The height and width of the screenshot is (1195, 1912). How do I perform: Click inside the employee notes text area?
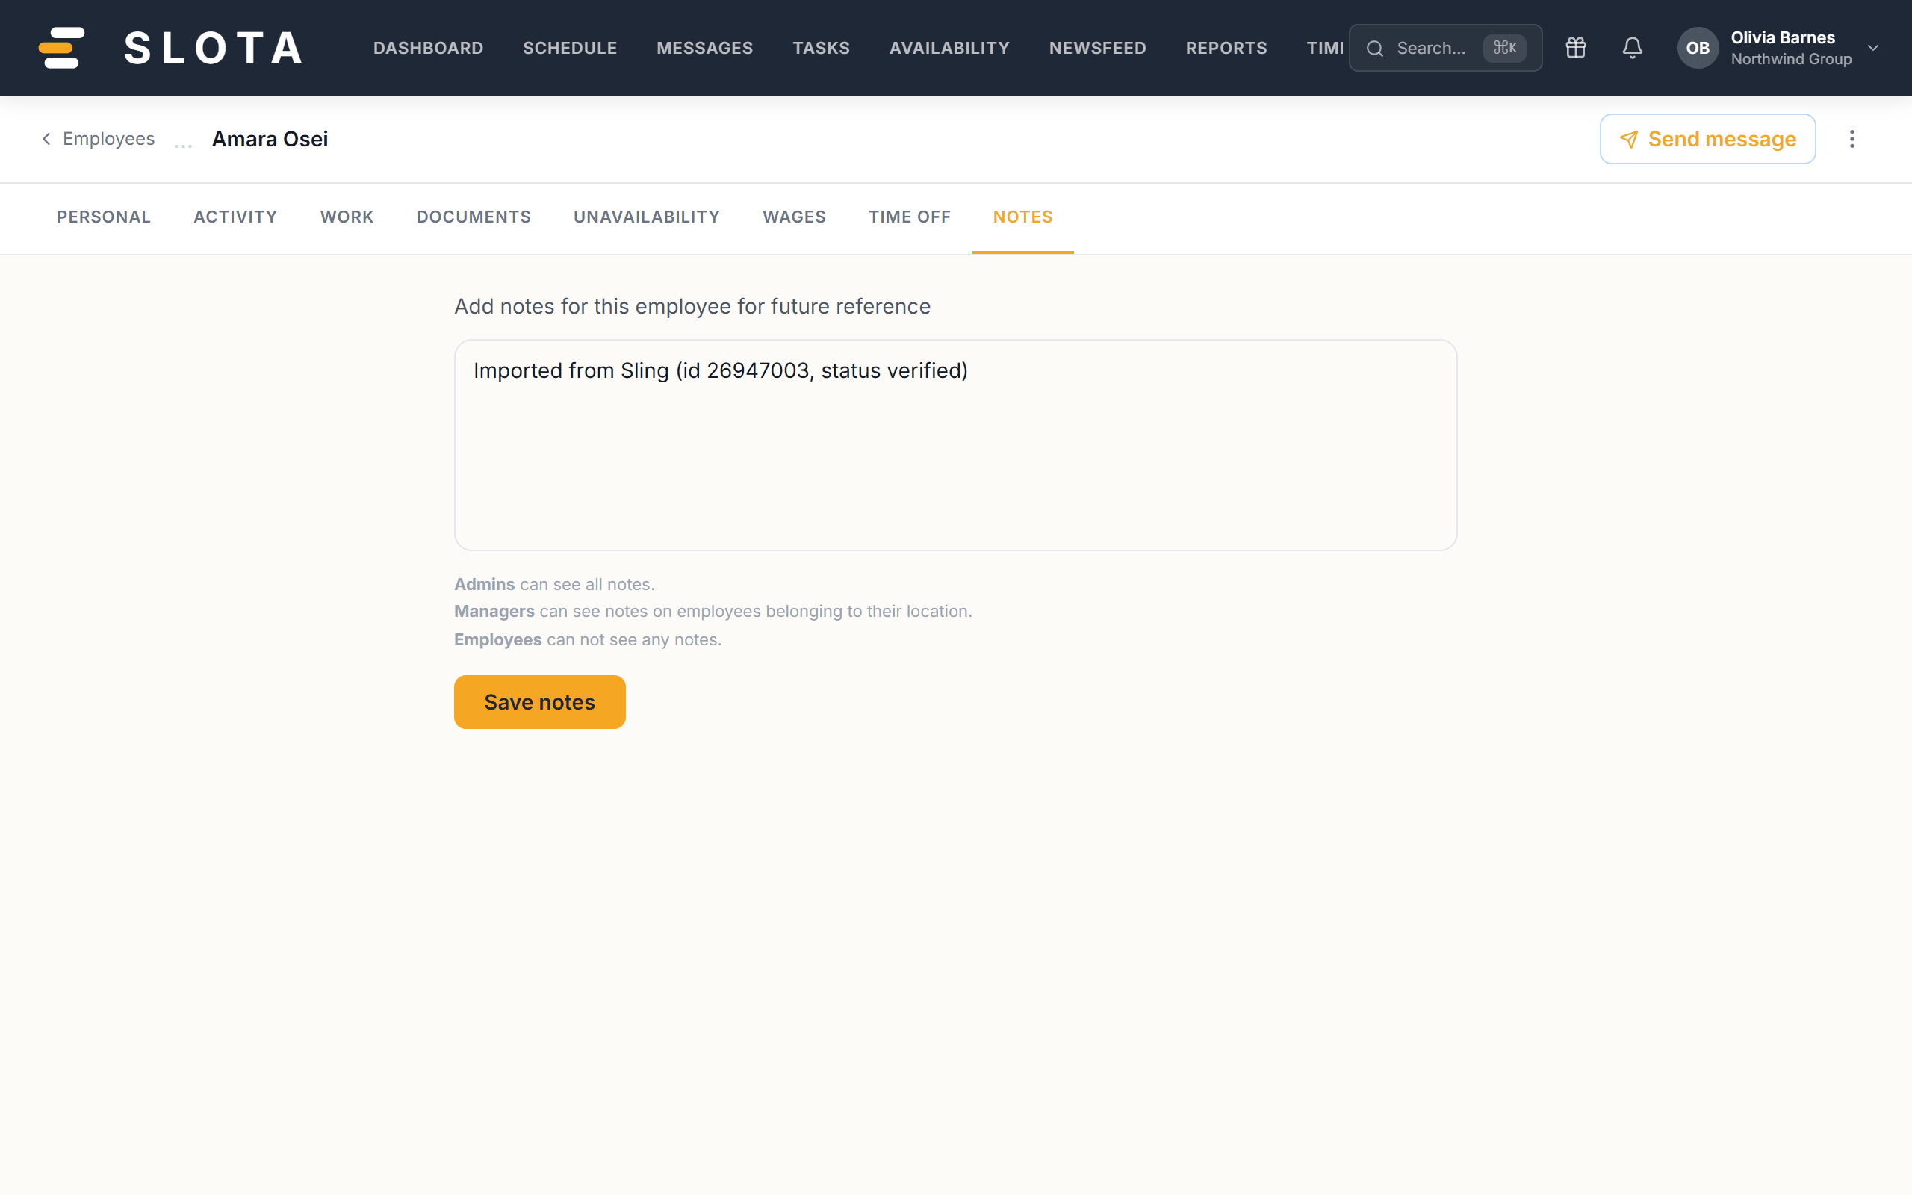coord(955,445)
